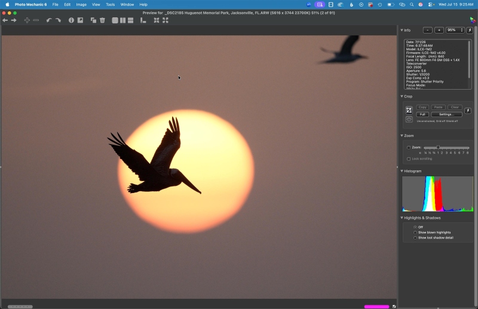Click the full screen expand icon
This screenshot has height=309, width=478.
pyautogui.click(x=166, y=20)
